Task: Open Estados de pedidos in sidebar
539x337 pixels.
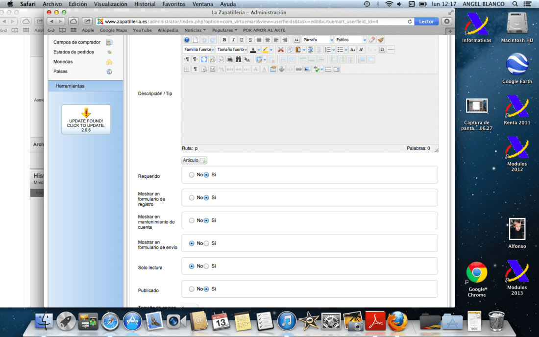Action: pyautogui.click(x=73, y=52)
